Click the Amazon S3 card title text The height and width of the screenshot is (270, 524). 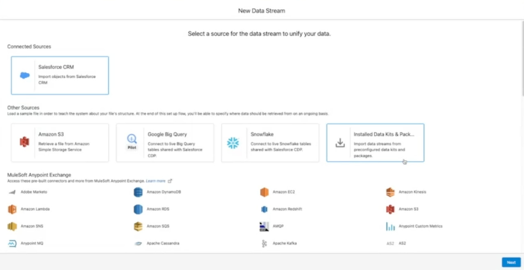[51, 134]
